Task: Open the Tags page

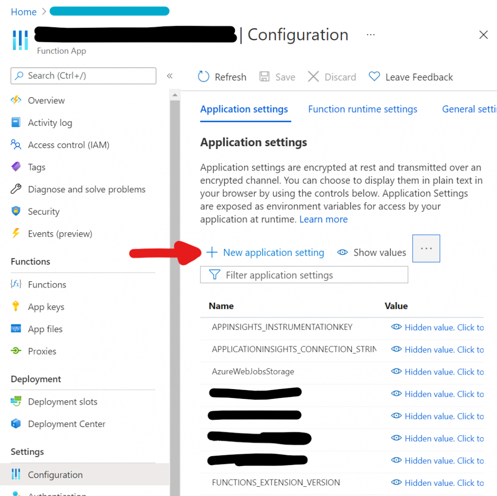Action: click(x=36, y=167)
